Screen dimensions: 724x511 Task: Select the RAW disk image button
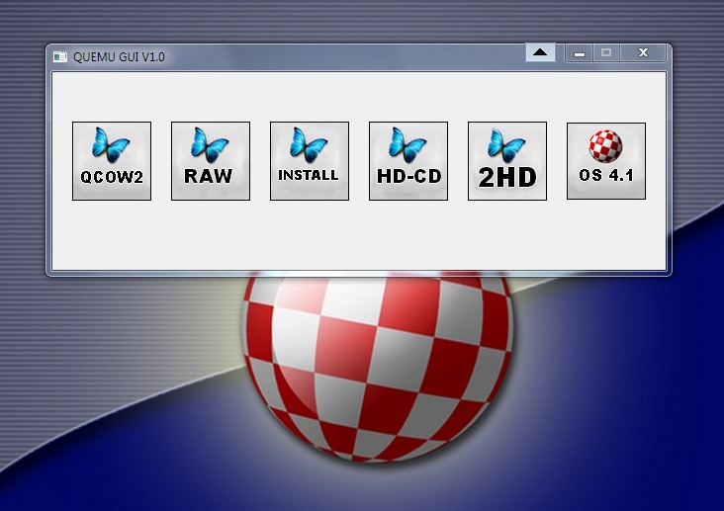pos(211,161)
